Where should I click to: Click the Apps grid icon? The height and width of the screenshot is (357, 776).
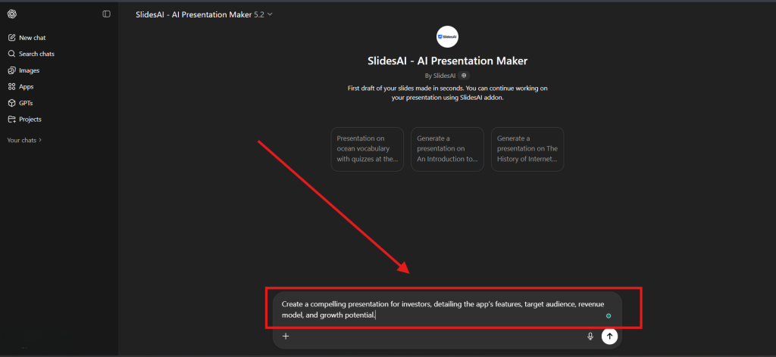click(12, 86)
